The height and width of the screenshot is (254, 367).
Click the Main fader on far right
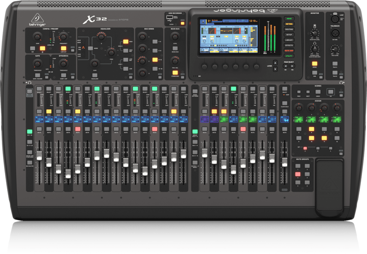click(285, 162)
